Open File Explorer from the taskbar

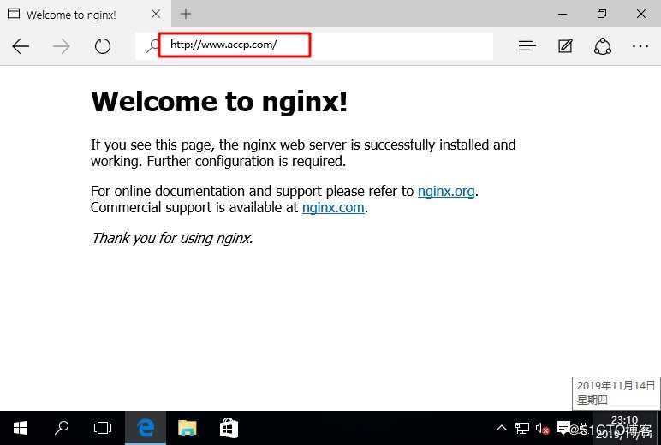188,428
